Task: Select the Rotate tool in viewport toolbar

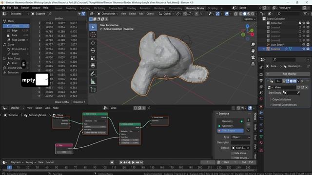Action: (x=93, y=51)
